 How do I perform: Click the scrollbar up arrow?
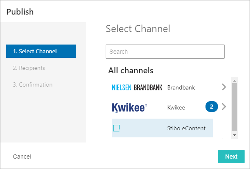coord(234,80)
